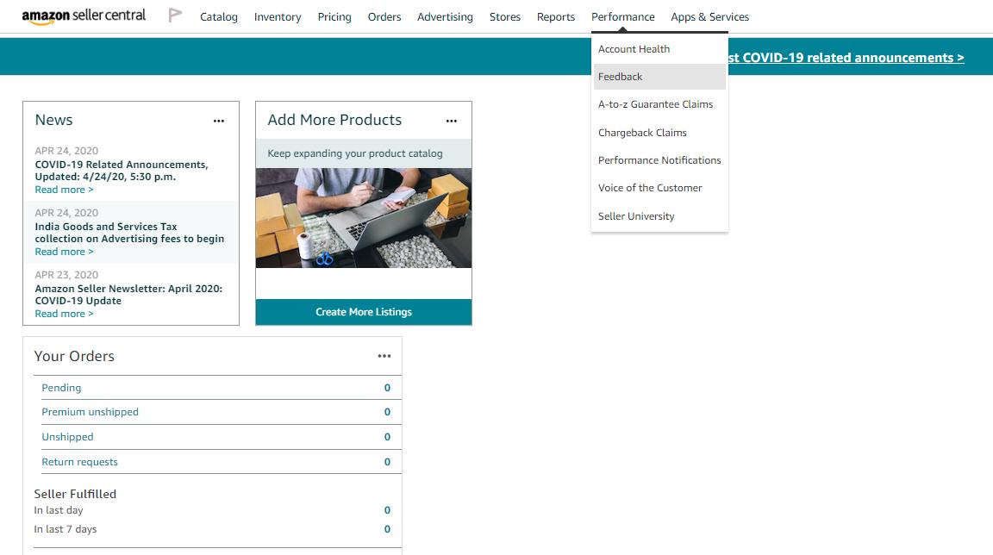
Task: Click the Amazon Seller Newsletter April 2020 headline
Action: (128, 295)
